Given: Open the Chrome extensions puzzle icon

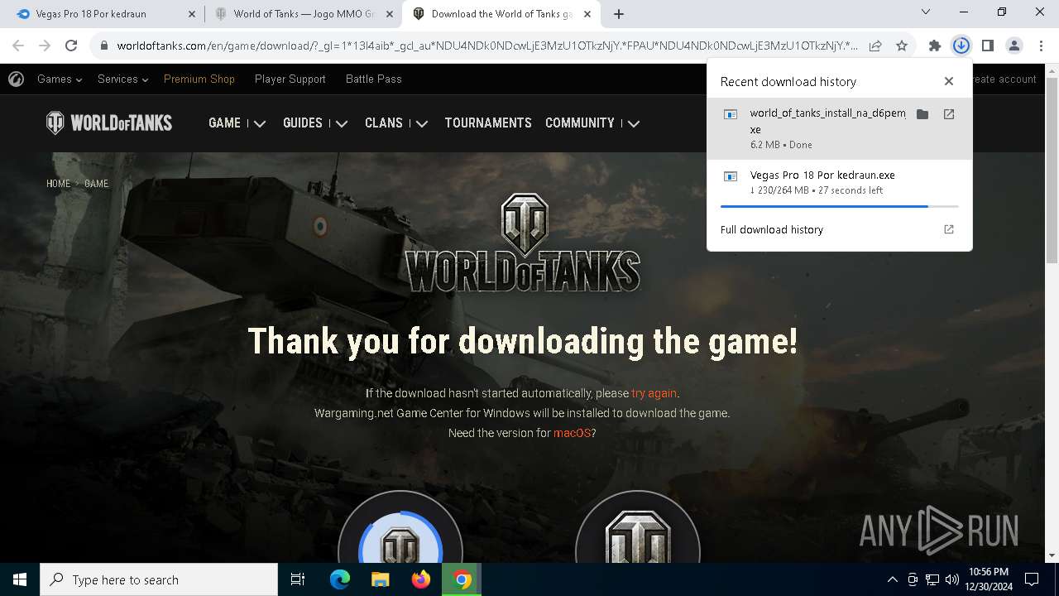Looking at the screenshot, I should [x=934, y=46].
